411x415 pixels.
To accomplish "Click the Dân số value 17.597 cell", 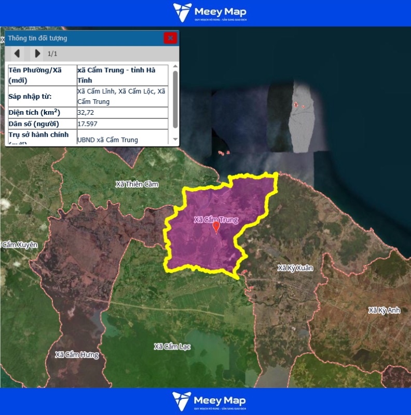I will [122, 124].
